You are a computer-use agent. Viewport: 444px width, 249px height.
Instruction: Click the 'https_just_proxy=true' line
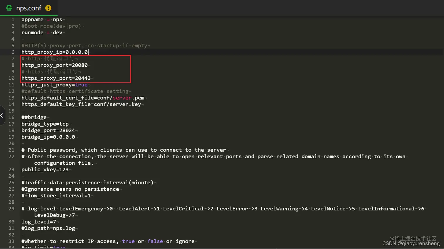click(54, 85)
